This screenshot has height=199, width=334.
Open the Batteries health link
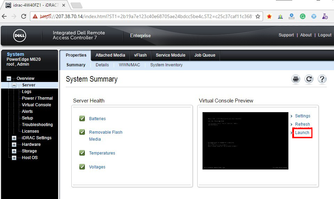coord(97,119)
